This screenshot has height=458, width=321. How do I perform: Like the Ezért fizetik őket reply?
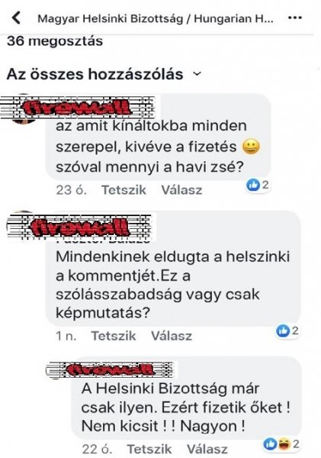149,449
